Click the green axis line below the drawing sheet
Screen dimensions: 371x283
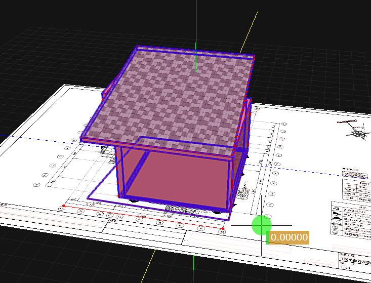[x=194, y=268]
